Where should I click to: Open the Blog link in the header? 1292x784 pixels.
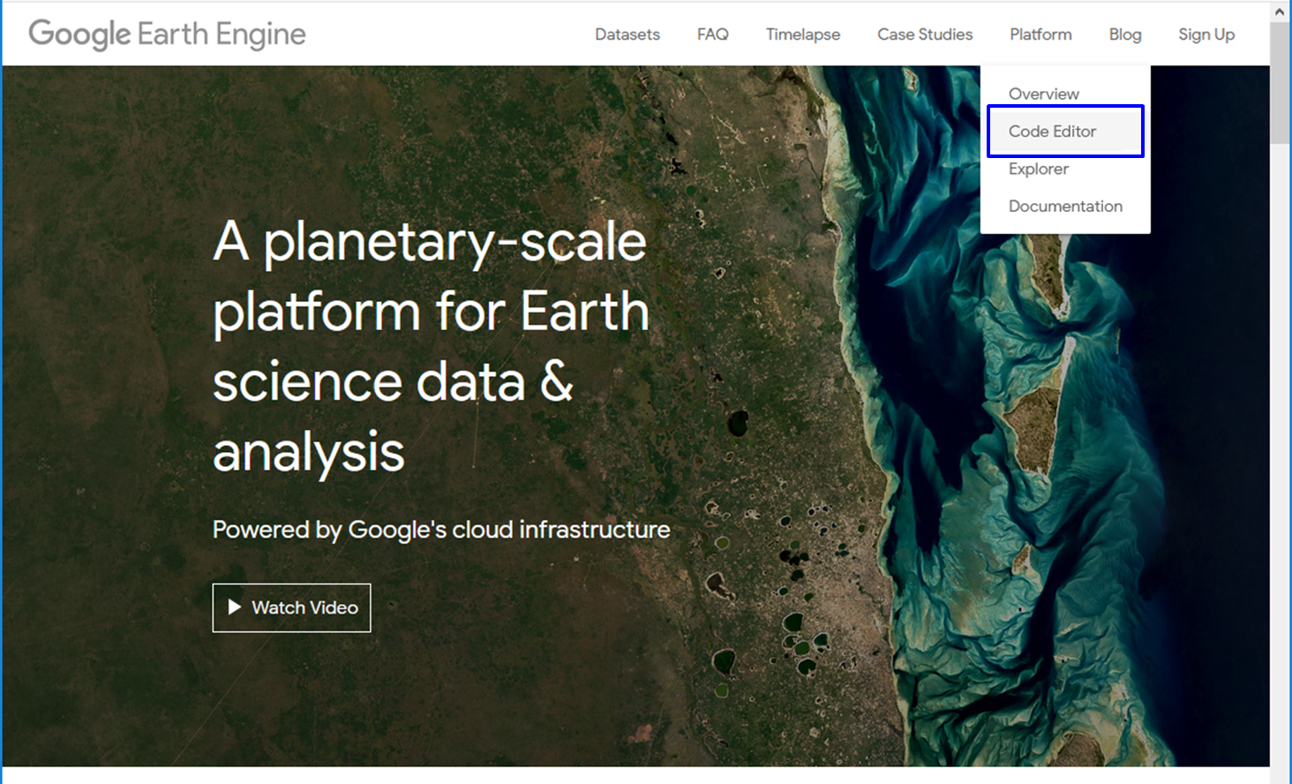(1124, 34)
